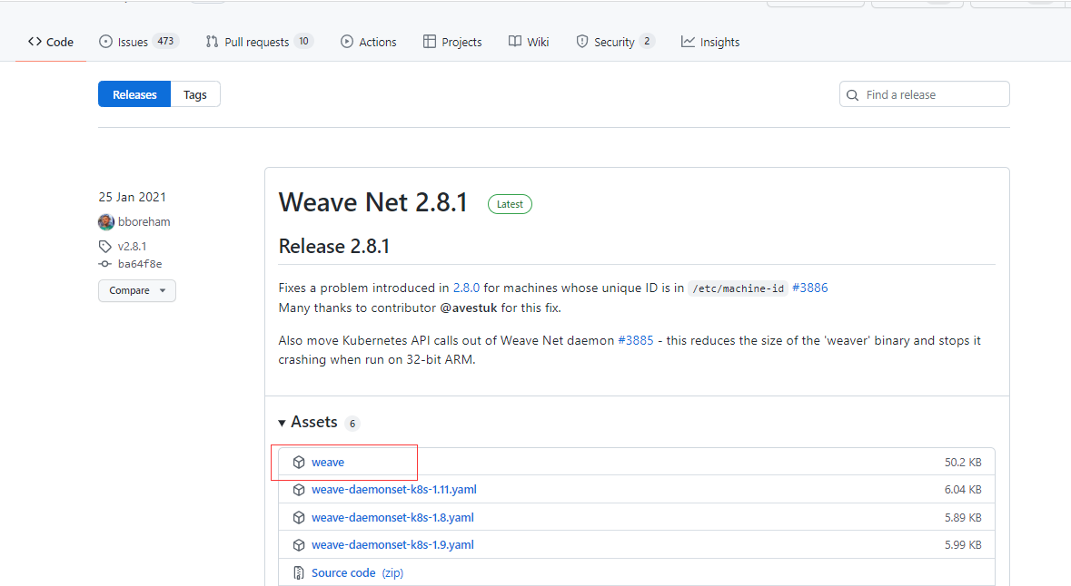1071x586 pixels.
Task: Download weave-daemonset-k8s-1.11.yaml
Action: click(x=394, y=489)
